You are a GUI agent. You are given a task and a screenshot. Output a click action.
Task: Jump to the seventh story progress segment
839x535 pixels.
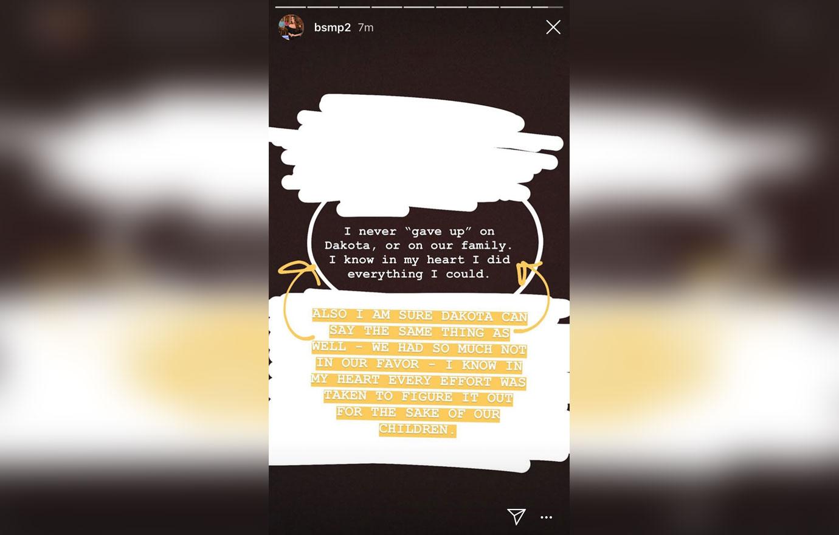coord(483,7)
